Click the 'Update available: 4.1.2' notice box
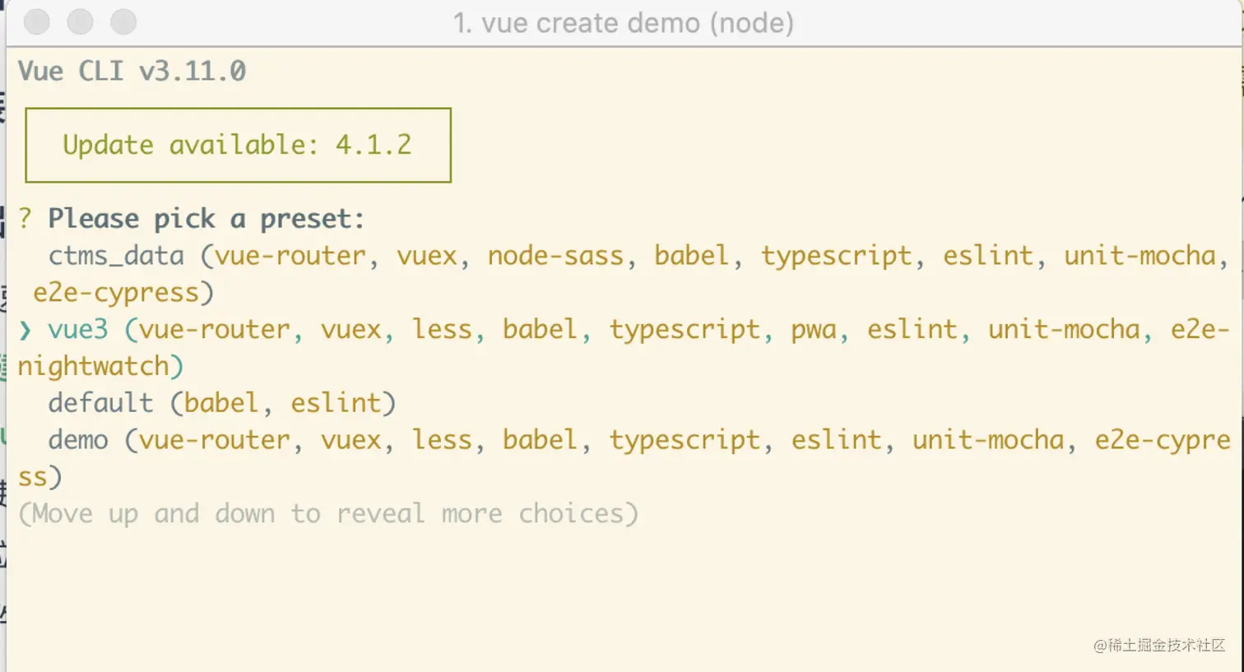1244x672 pixels. click(x=238, y=145)
